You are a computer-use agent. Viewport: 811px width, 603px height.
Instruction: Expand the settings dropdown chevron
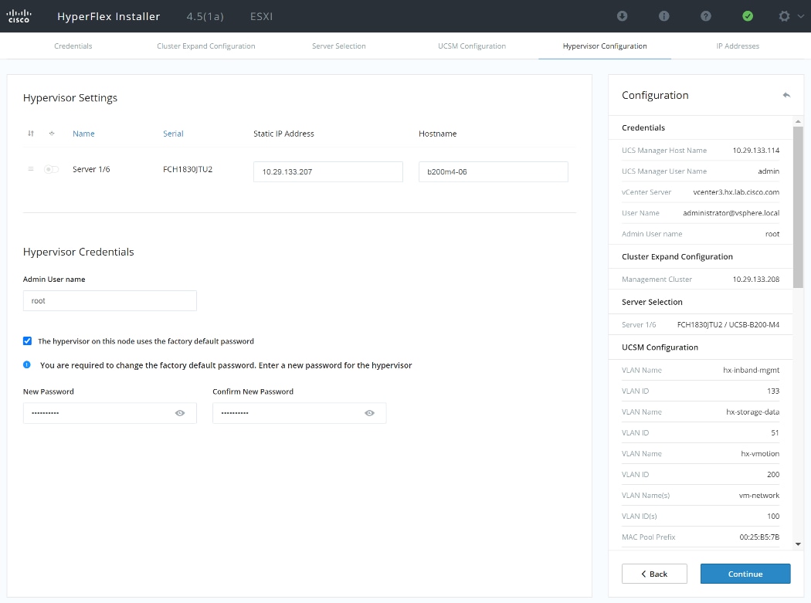point(801,16)
